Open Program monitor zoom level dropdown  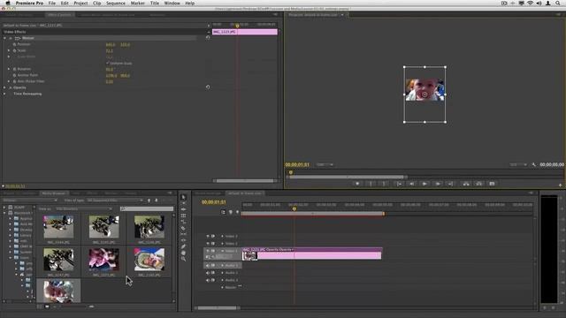(325, 165)
